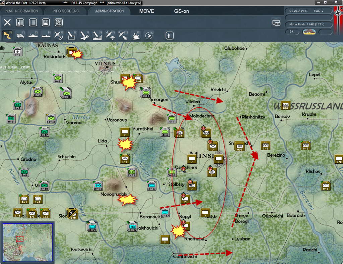This screenshot has width=343, height=264.
Task: Select the 9=18 infantry unit
Action: 44,186
